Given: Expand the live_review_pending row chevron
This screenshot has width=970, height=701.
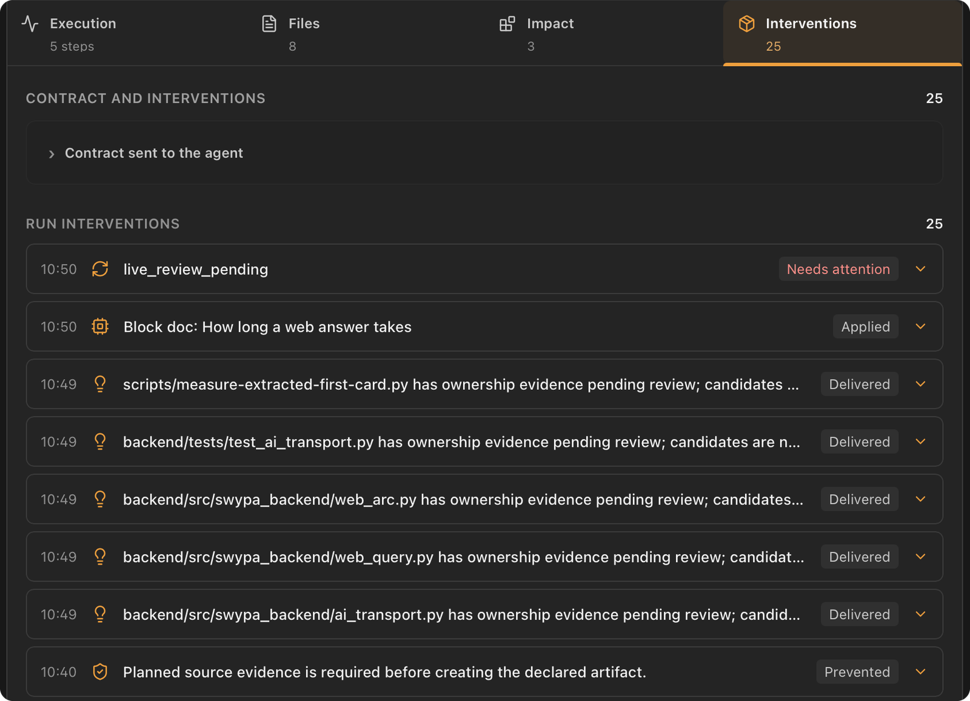Looking at the screenshot, I should point(920,269).
